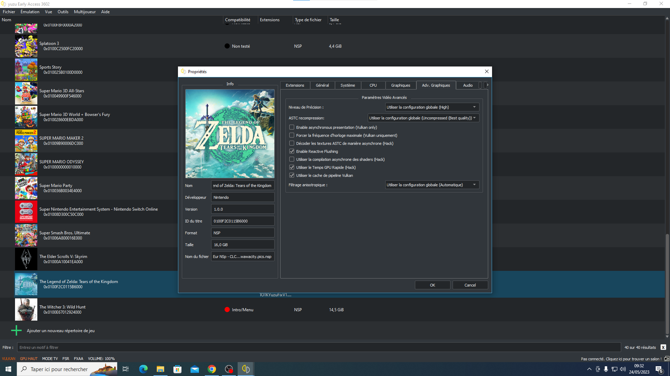The image size is (670, 376).
Task: Switch to the Graphiques tab
Action: (x=400, y=85)
